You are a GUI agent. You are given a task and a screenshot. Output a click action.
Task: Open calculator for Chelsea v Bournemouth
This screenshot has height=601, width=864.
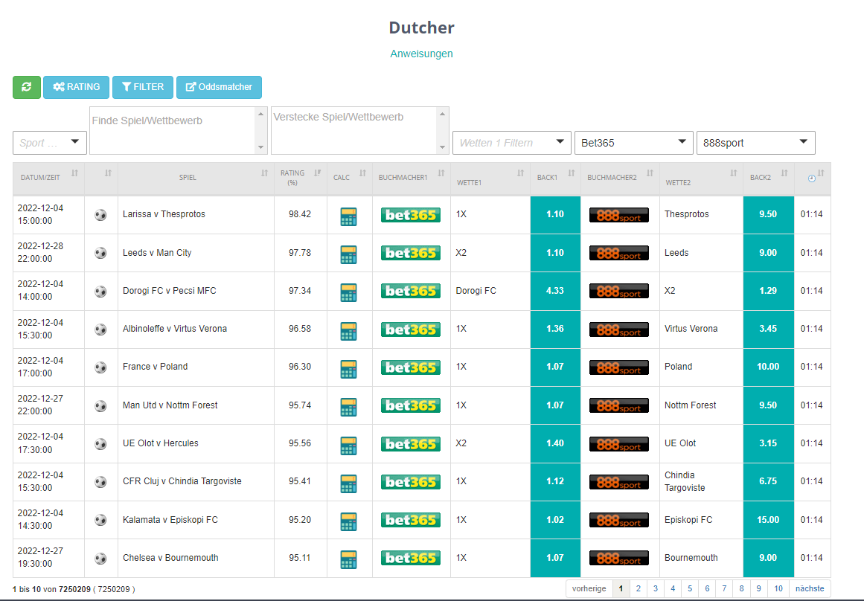click(348, 559)
